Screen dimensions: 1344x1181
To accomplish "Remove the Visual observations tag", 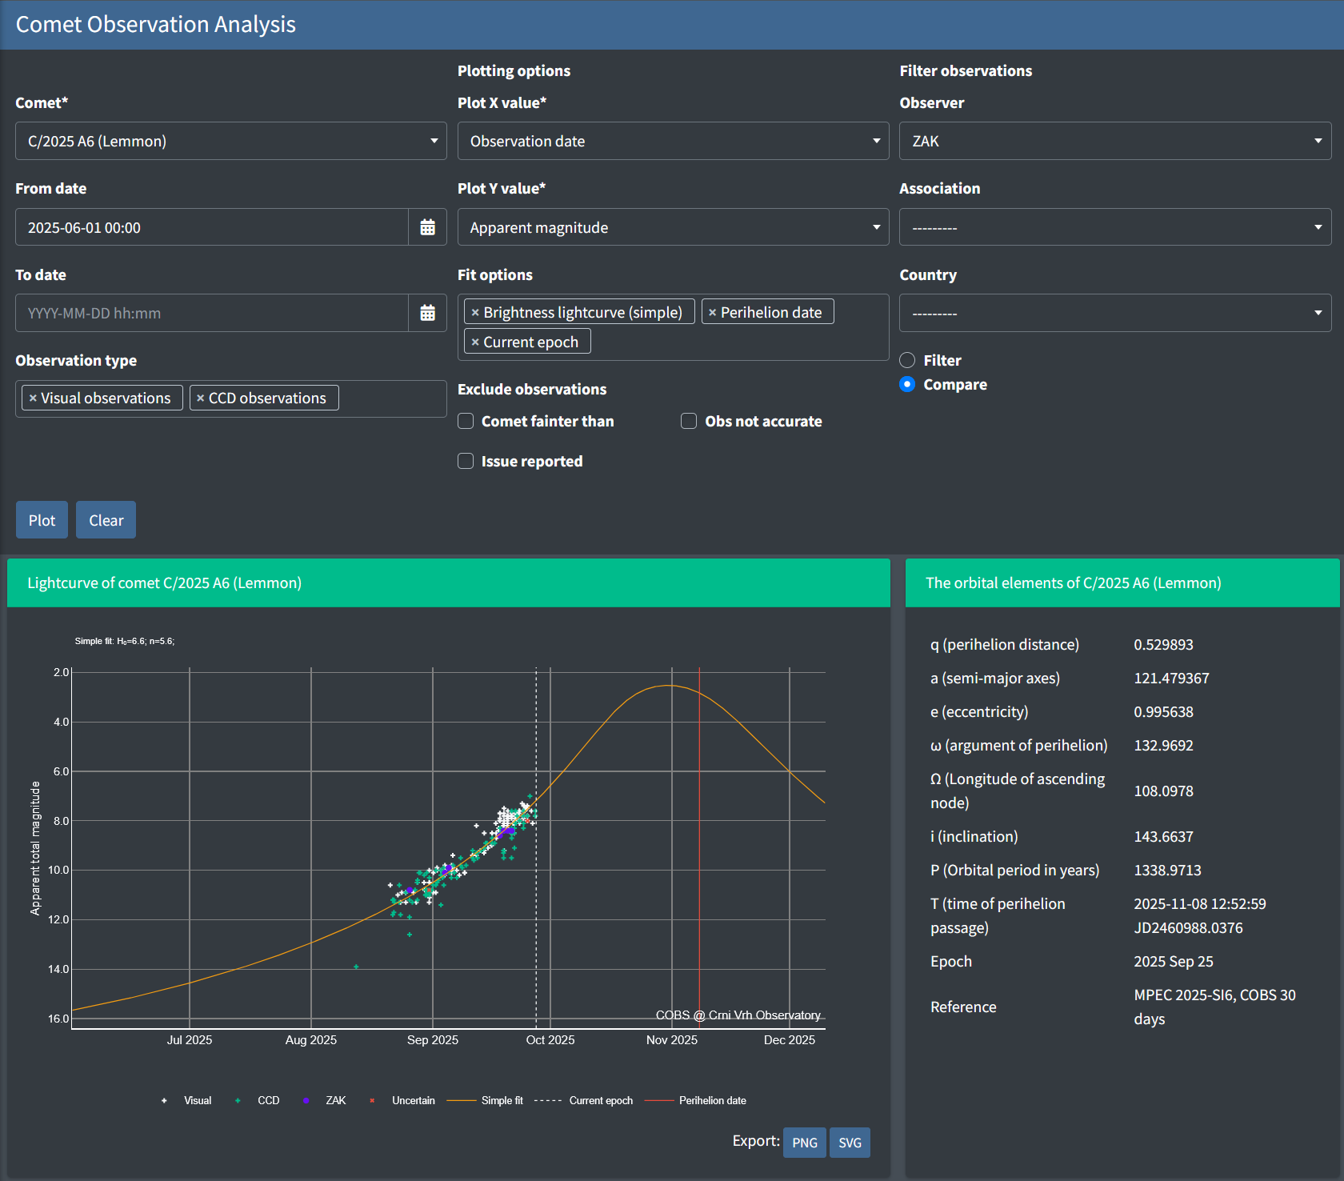I will (33, 398).
